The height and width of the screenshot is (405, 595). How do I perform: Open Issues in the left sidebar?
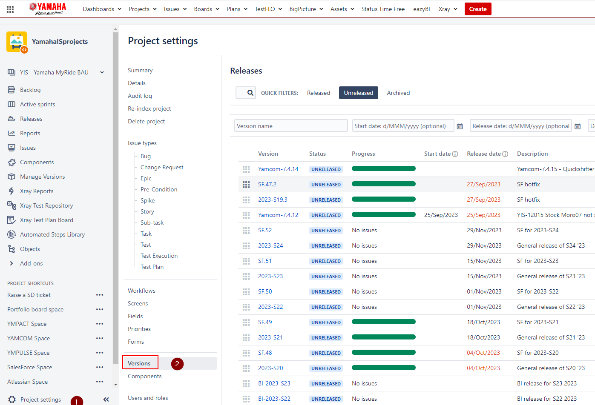[28, 148]
